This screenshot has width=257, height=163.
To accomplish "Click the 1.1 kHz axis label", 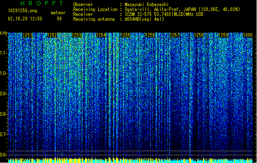I will (4, 53).
